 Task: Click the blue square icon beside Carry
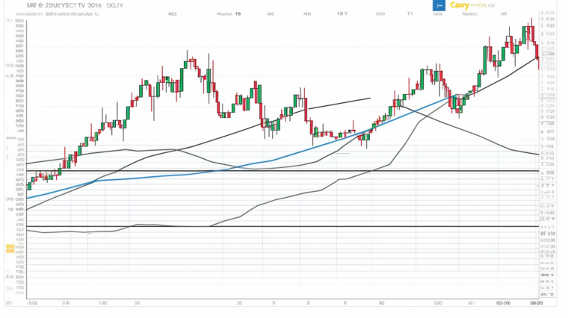[x=439, y=6]
